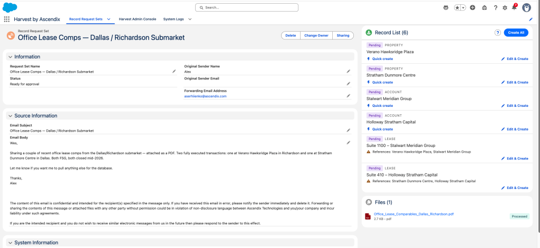Collapse the Source Information section
Screen dimensions: 540x248
(11, 116)
